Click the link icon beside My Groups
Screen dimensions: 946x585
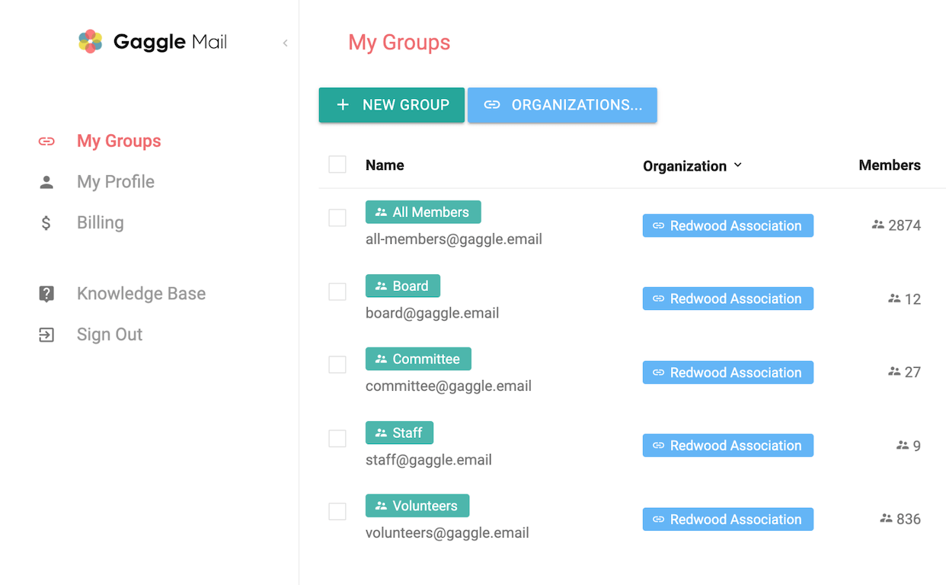(x=46, y=141)
